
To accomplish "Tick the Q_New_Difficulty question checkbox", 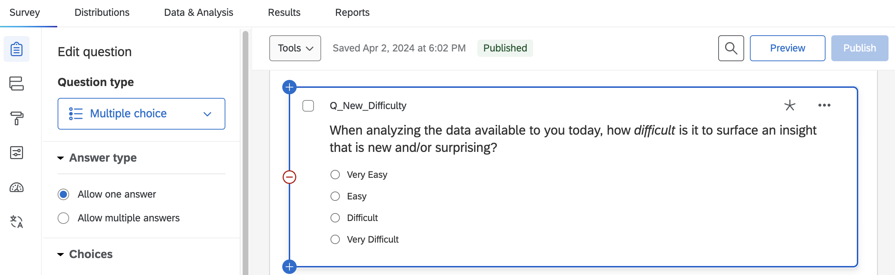I will pyautogui.click(x=308, y=106).
